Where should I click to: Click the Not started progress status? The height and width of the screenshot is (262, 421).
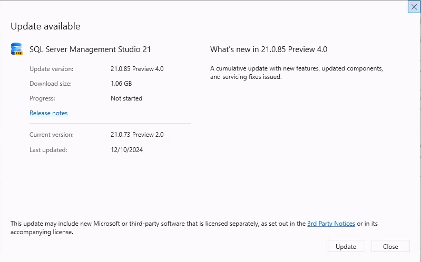[x=126, y=98]
